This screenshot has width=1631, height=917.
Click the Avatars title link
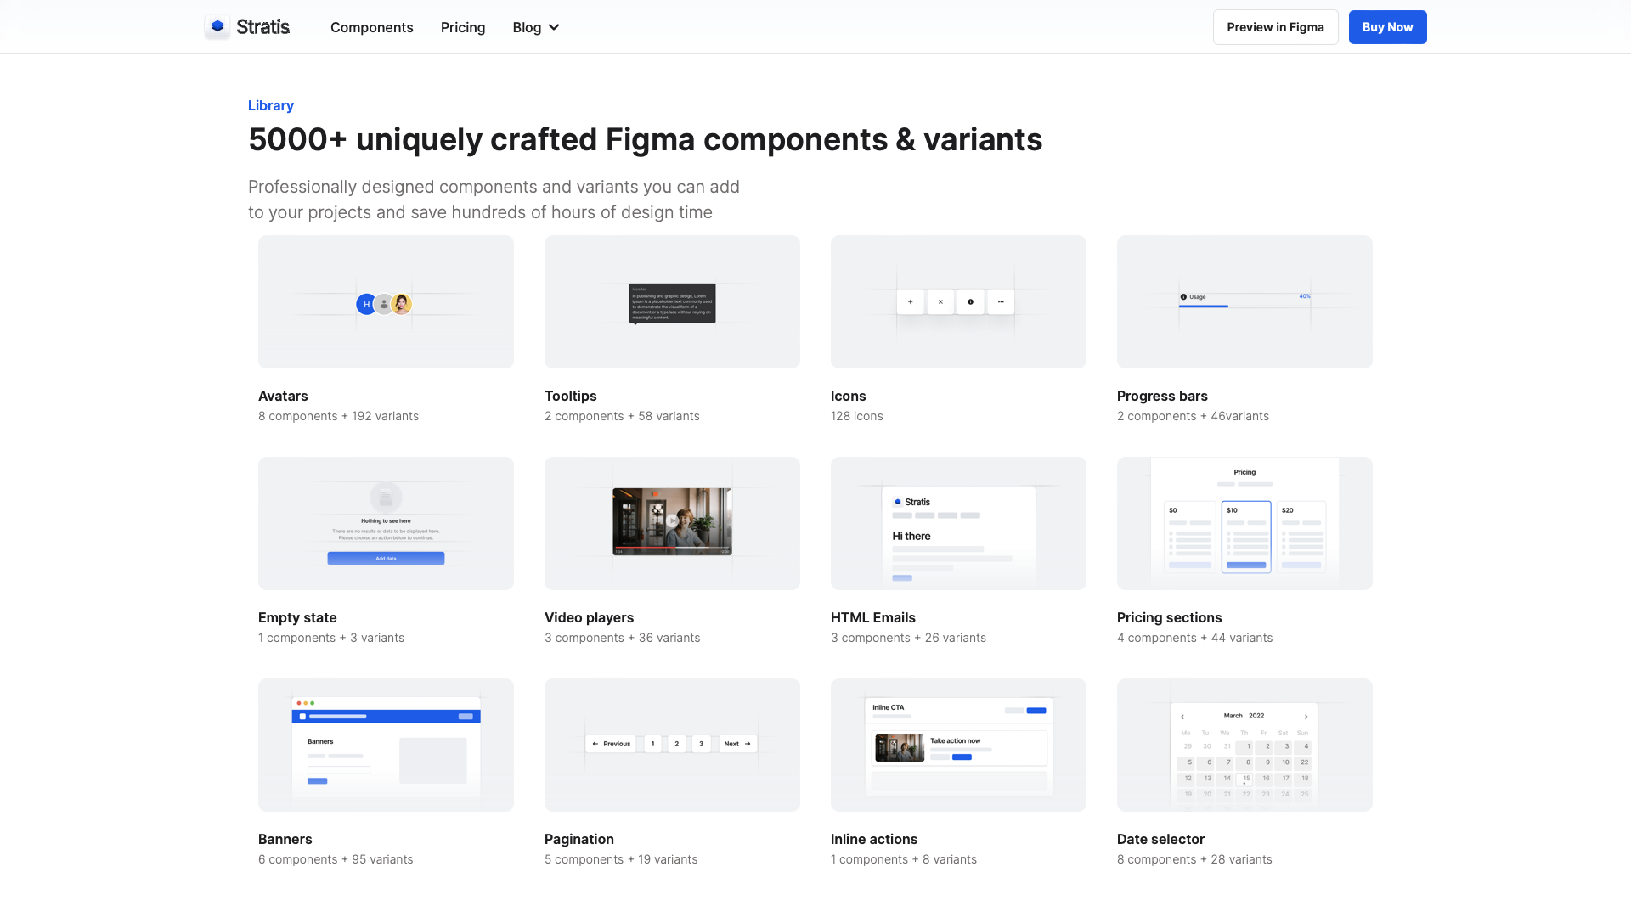pyautogui.click(x=283, y=396)
